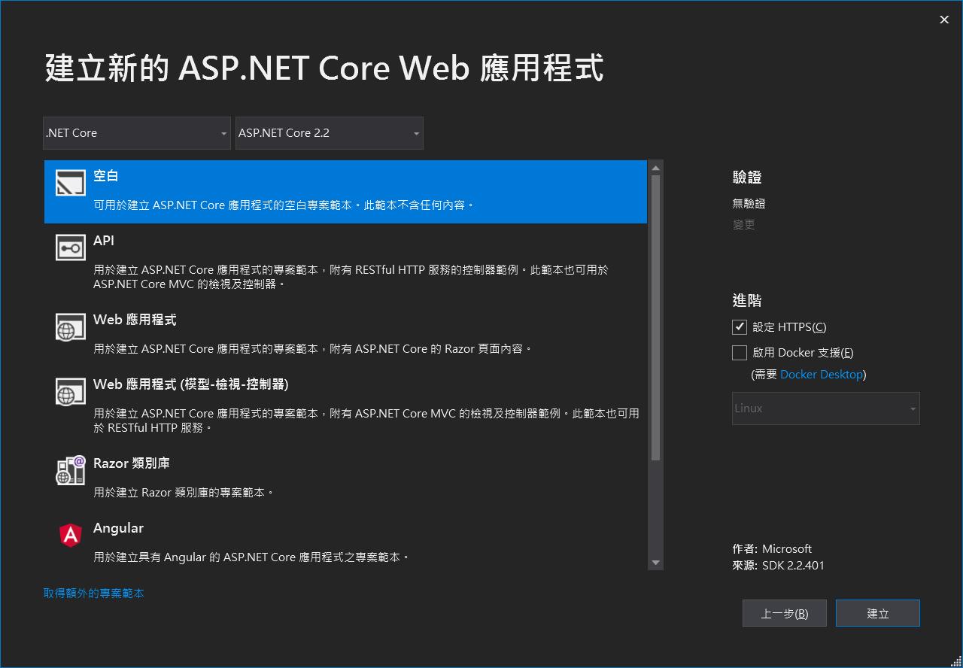The height and width of the screenshot is (668, 963).
Task: Click the Angular template description text
Action: click(x=251, y=557)
